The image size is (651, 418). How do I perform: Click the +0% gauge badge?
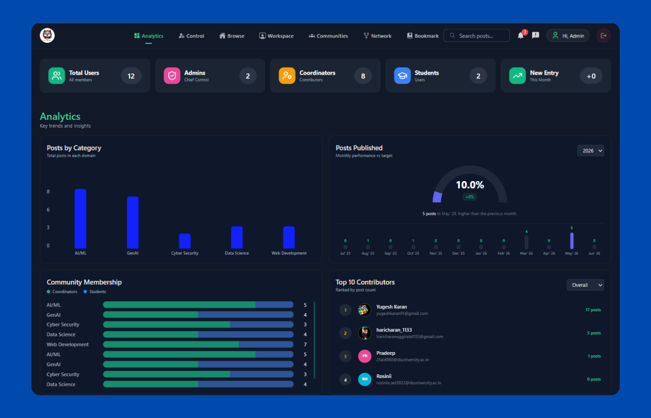[x=470, y=197]
